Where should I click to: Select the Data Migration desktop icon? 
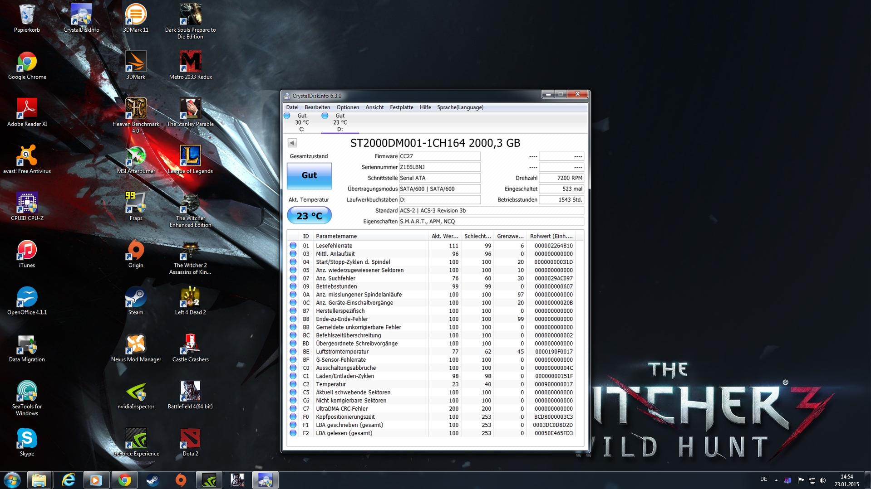point(27,349)
